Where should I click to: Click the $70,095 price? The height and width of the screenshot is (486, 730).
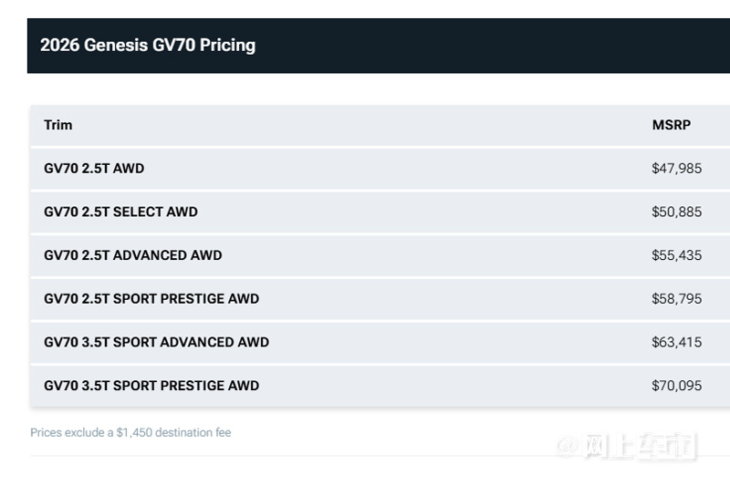coord(676,386)
